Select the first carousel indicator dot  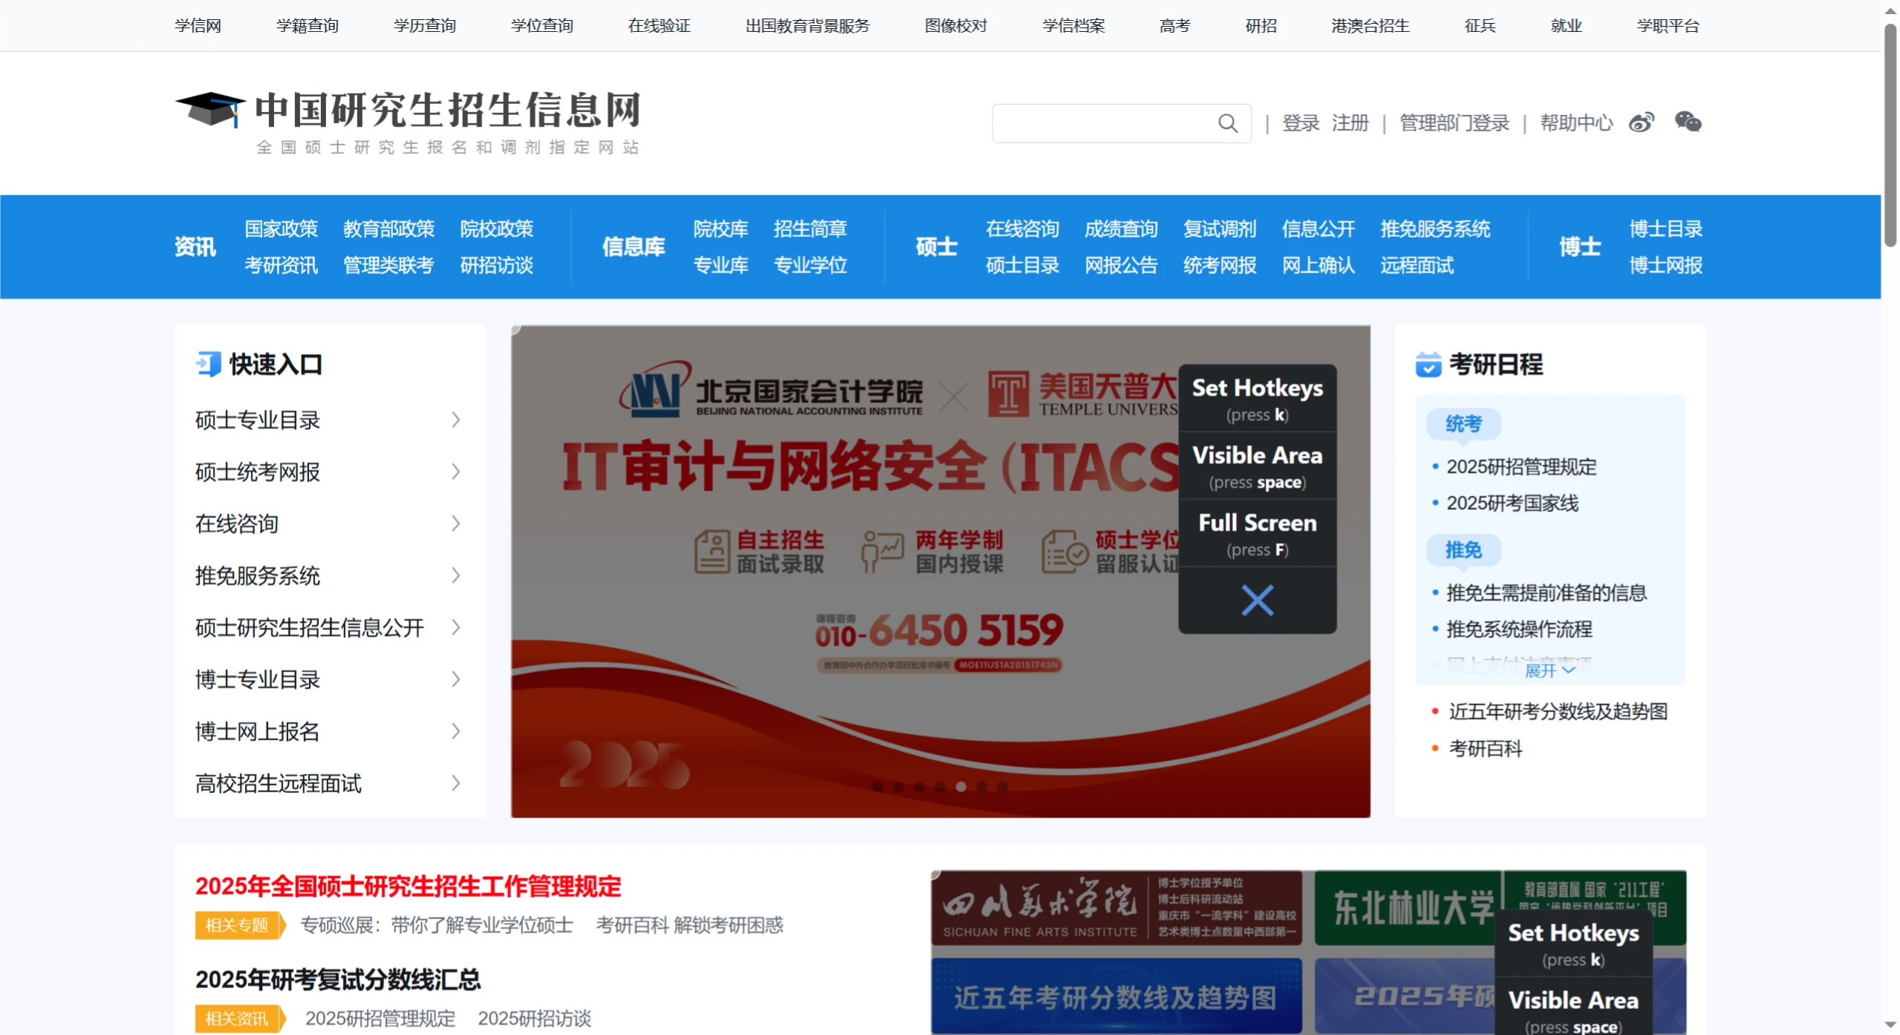click(878, 786)
